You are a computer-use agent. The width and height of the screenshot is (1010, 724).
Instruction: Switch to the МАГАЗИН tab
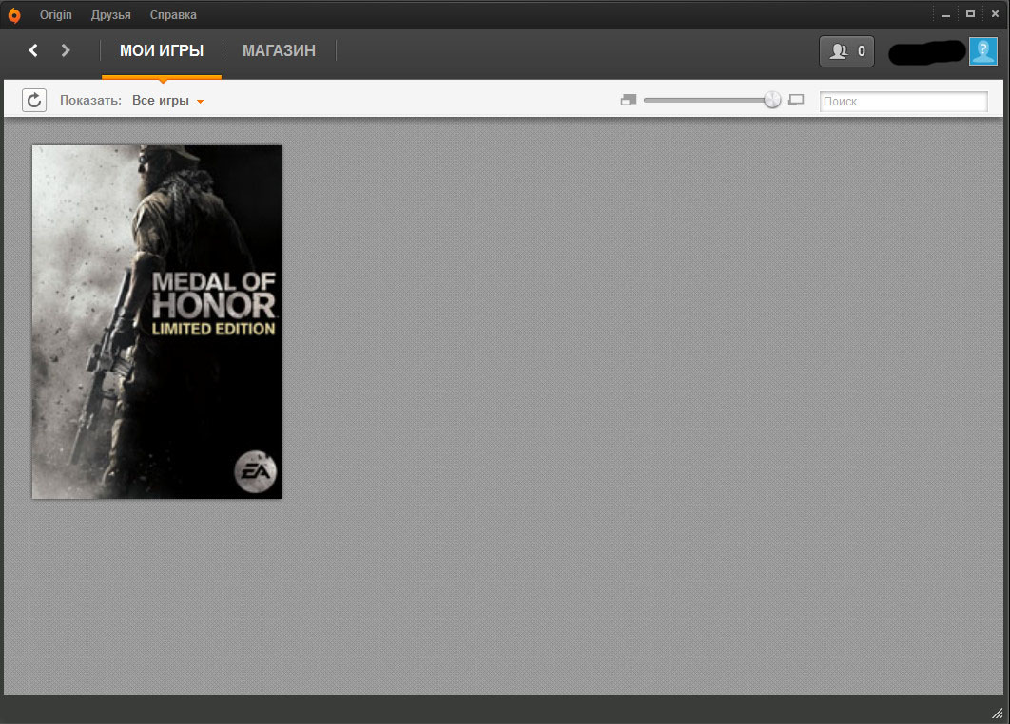279,51
